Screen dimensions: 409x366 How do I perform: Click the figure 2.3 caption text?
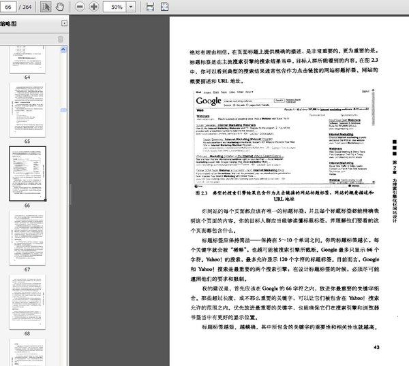[x=284, y=196]
